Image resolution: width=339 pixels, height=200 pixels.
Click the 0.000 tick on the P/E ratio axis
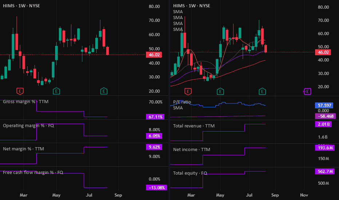[x=323, y=111]
